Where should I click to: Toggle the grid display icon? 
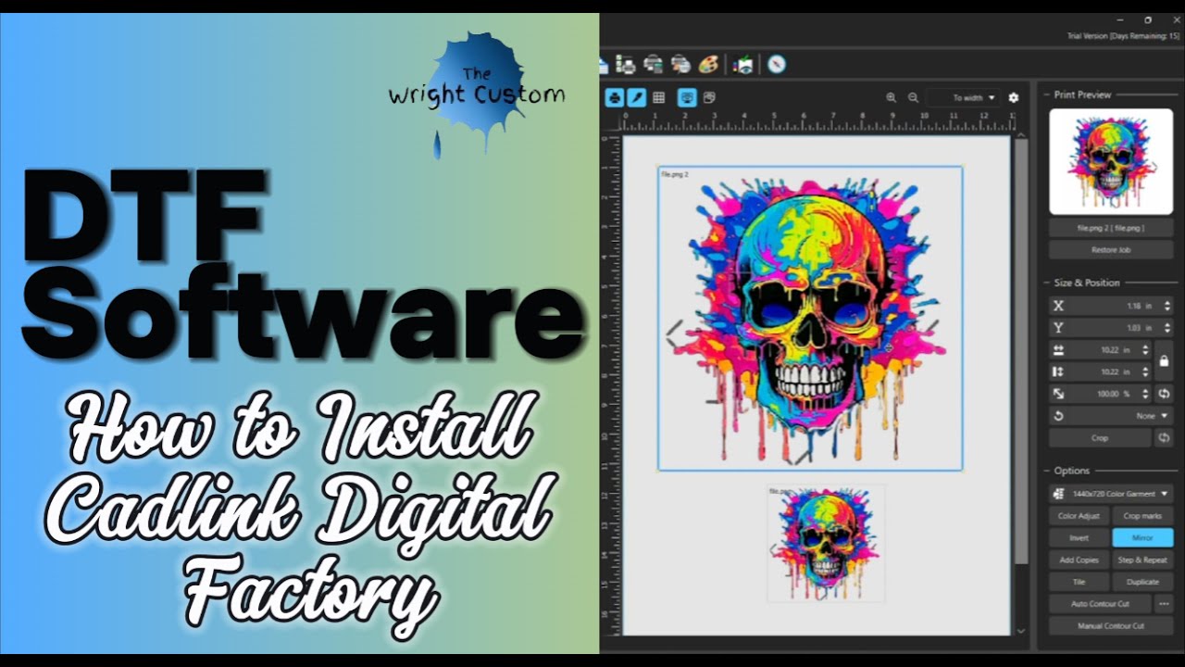coord(659,97)
